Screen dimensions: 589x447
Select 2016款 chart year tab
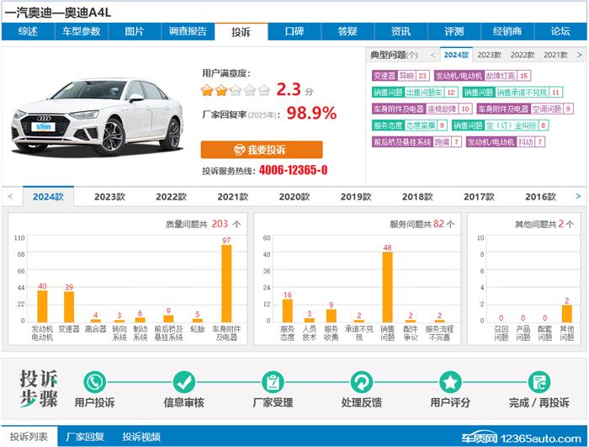[540, 197]
